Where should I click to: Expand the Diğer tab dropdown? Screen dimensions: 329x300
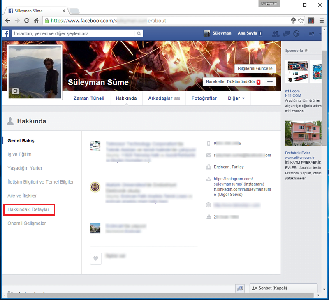click(x=236, y=98)
